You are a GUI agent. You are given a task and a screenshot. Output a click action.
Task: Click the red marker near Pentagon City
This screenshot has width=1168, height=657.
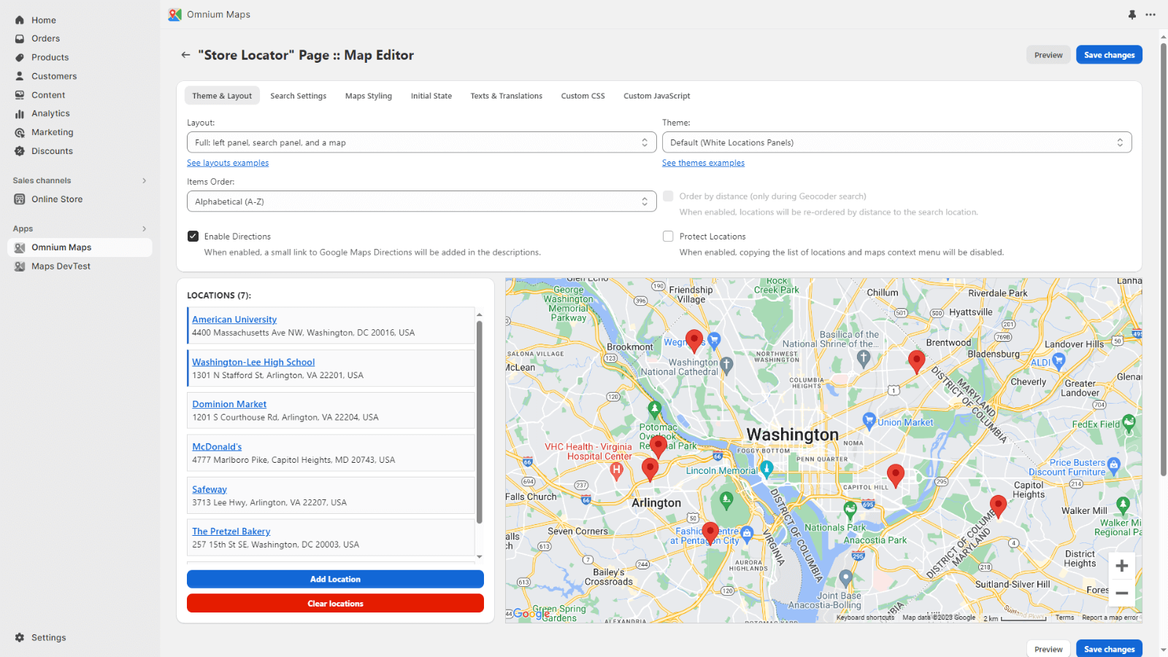point(710,533)
